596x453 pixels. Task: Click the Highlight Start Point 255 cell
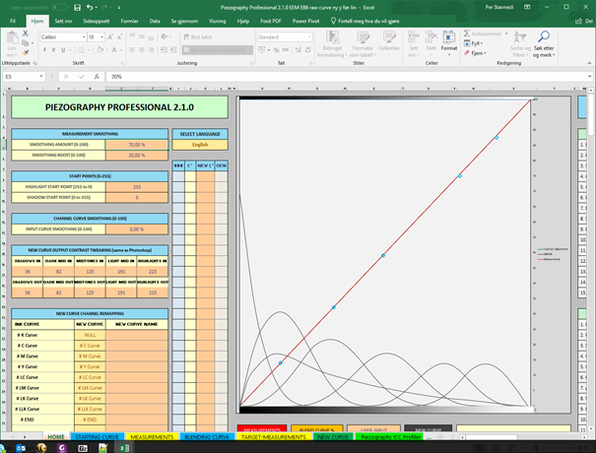[x=137, y=186]
